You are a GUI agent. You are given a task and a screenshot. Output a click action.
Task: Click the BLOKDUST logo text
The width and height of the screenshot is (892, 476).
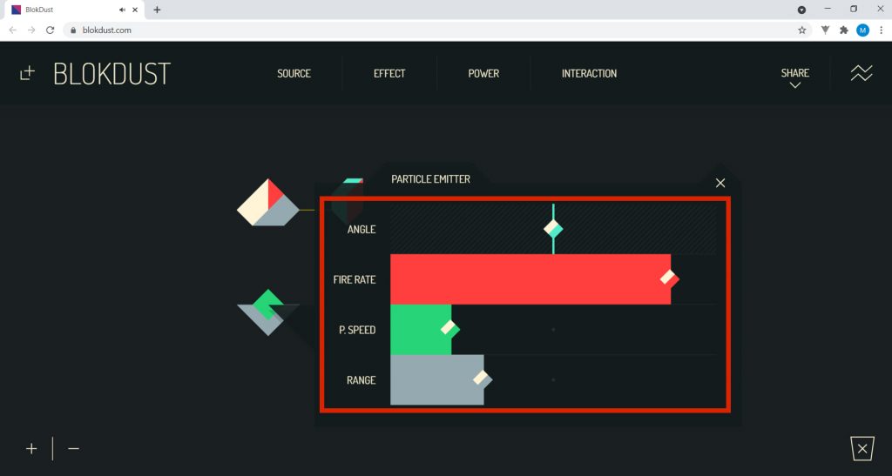112,74
